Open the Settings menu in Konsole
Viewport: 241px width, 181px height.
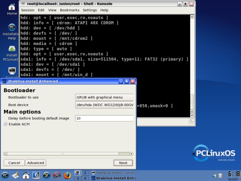[x=90, y=10]
